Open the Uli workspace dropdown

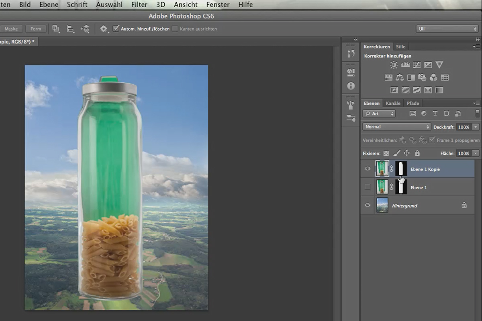[447, 29]
